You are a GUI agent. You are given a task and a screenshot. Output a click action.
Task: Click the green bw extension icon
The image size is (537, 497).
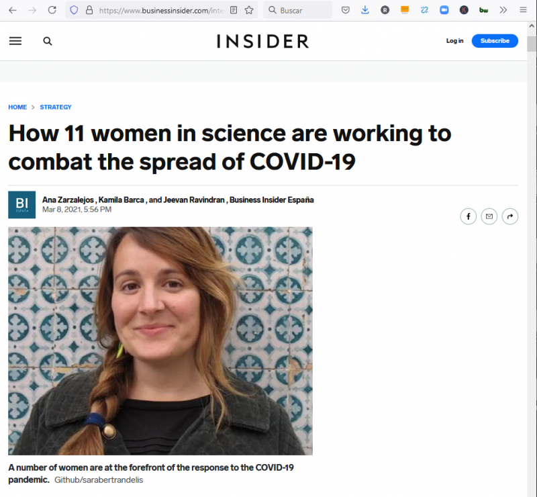[483, 10]
